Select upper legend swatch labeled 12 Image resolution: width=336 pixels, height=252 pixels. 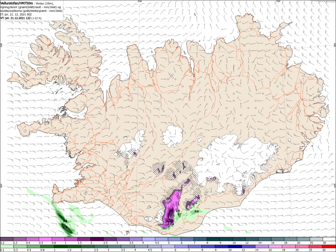[252, 239]
